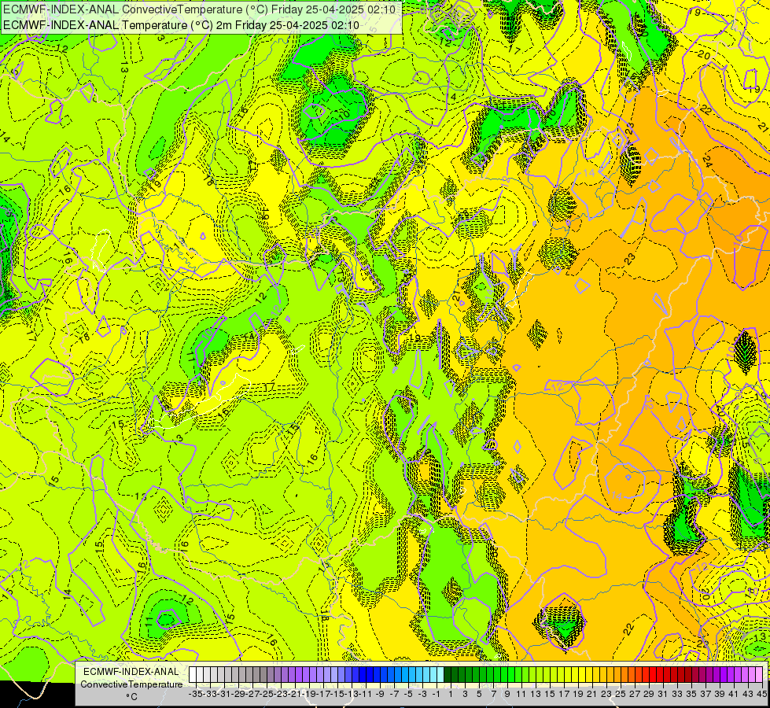Click the 25 value on legend scale
Image resolution: width=770 pixels, height=708 pixels.
[621, 694]
